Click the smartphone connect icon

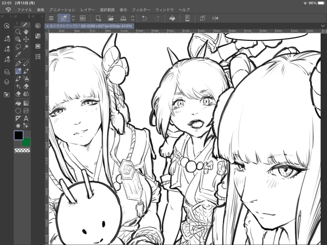click(187, 18)
